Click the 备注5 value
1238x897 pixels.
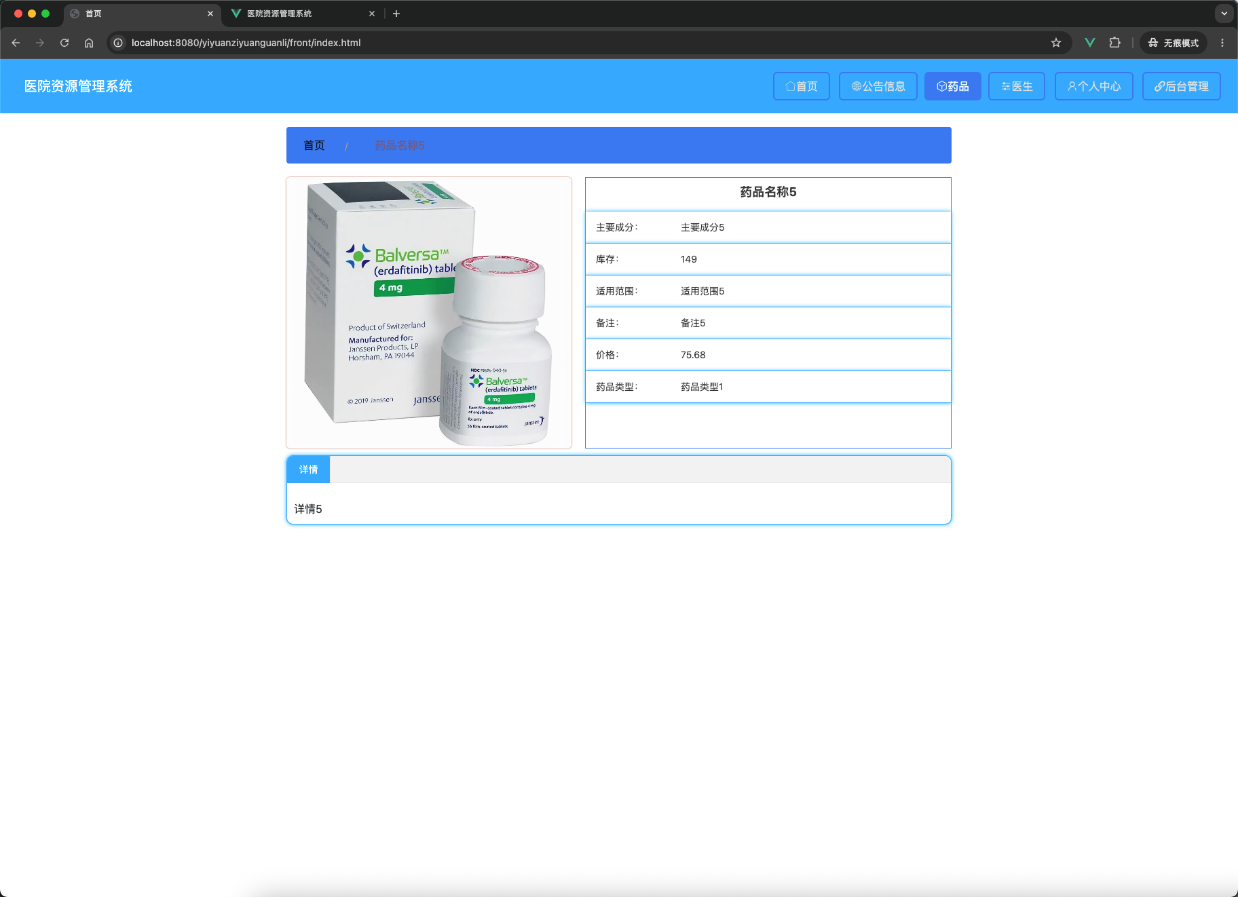point(693,323)
